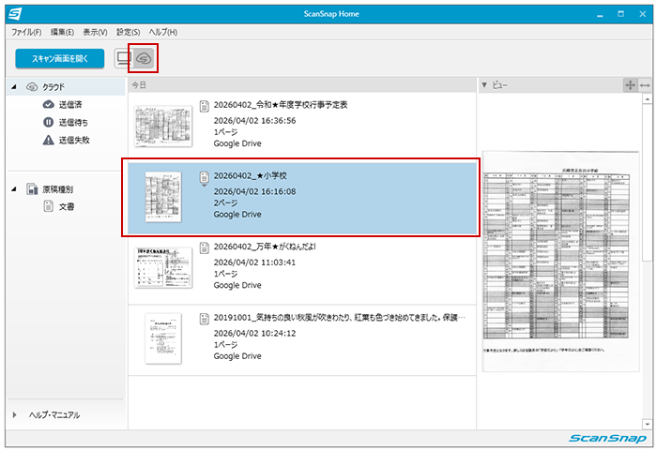
Task: Click scrollbar down arrow in ビュー panel
Action: [x=648, y=424]
